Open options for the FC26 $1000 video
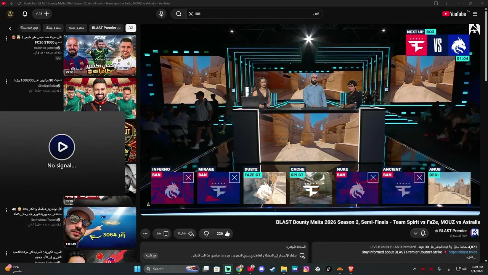Image resolution: width=488 pixels, height=275 pixels. tap(6, 38)
